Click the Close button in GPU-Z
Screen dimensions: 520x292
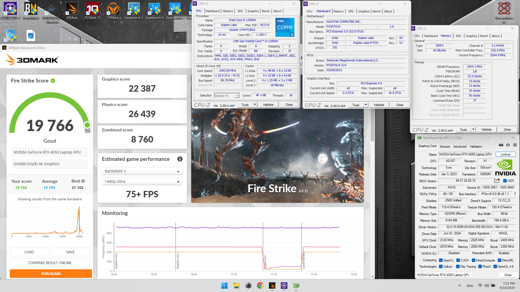(508, 275)
